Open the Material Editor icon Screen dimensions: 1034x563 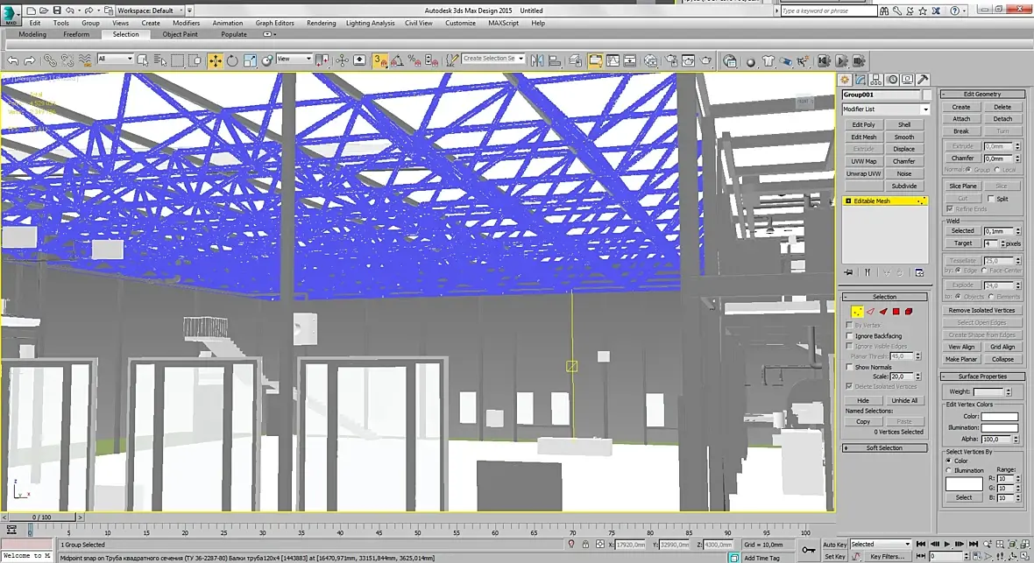(x=651, y=60)
